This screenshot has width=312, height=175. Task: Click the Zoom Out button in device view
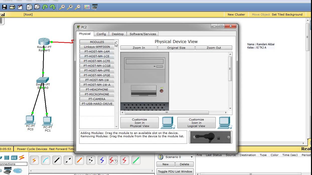tap(214, 48)
